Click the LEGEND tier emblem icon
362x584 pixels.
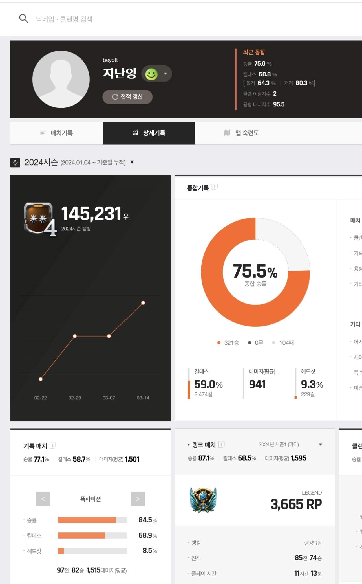point(203,500)
